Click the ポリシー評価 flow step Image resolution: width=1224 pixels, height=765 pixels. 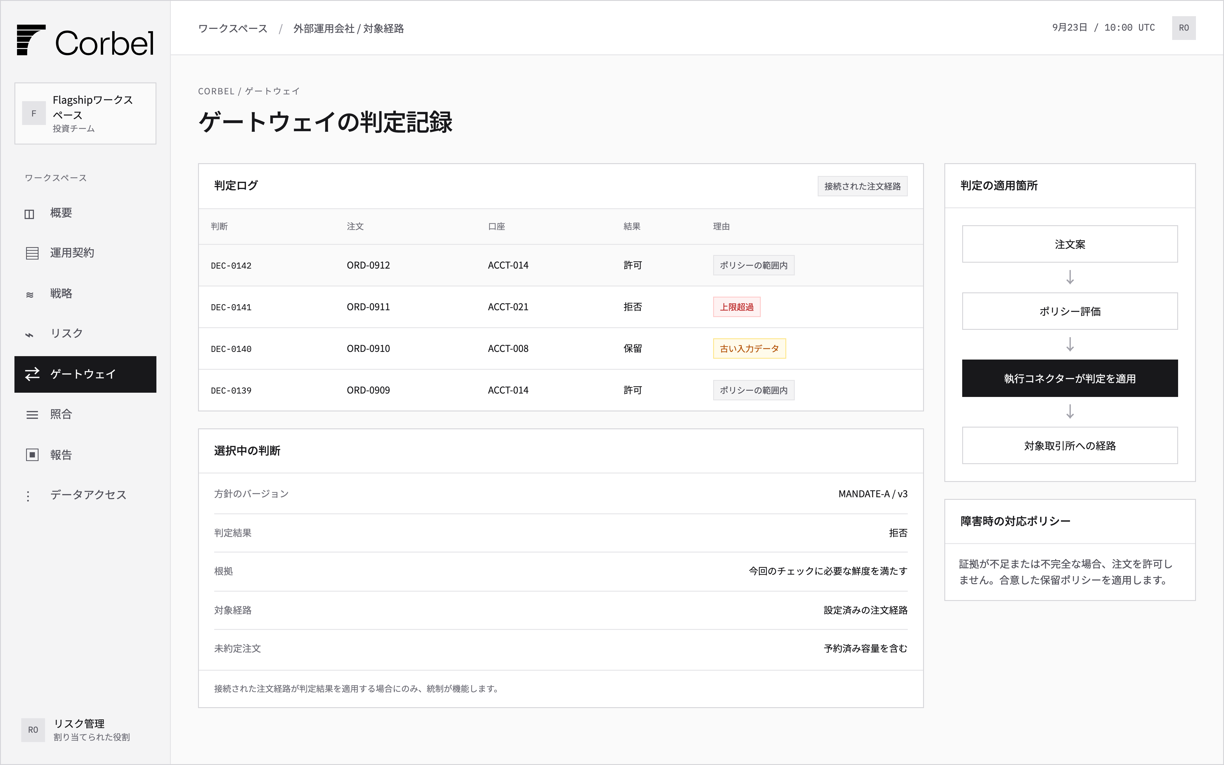coord(1069,311)
